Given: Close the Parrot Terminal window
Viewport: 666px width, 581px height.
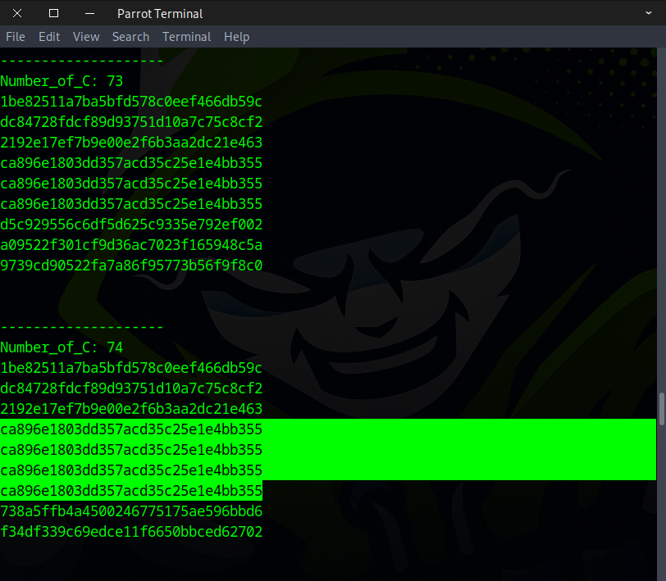Looking at the screenshot, I should (17, 13).
